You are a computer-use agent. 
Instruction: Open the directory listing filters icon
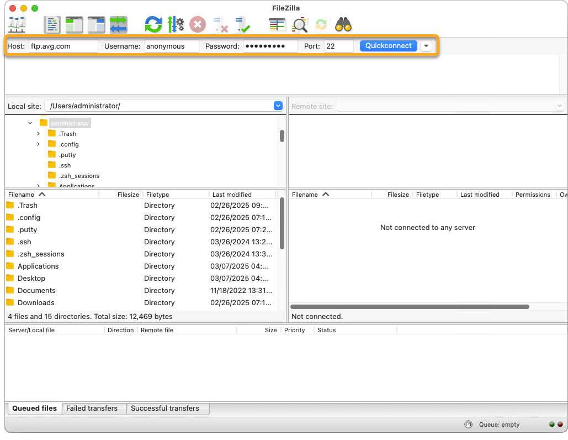pyautogui.click(x=277, y=24)
